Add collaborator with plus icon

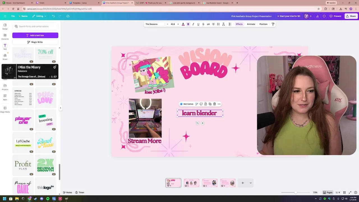click(310, 16)
